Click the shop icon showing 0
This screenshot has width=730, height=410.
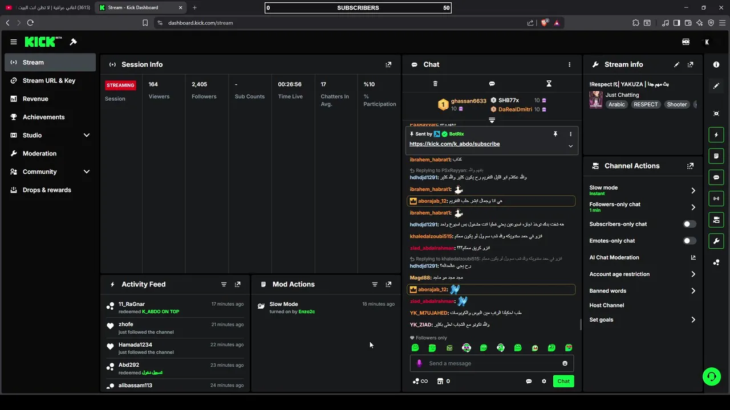coord(443,381)
